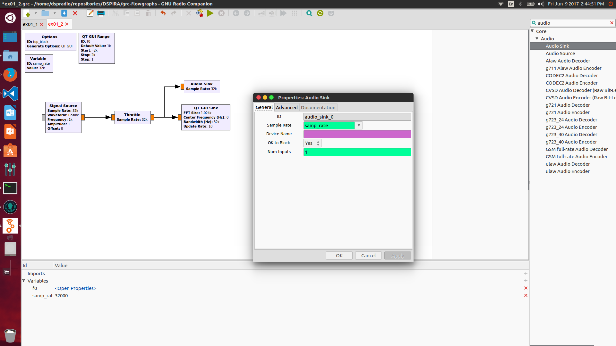
Task: Stop the flowgraph with the grey circled X icon
Action: [221, 13]
